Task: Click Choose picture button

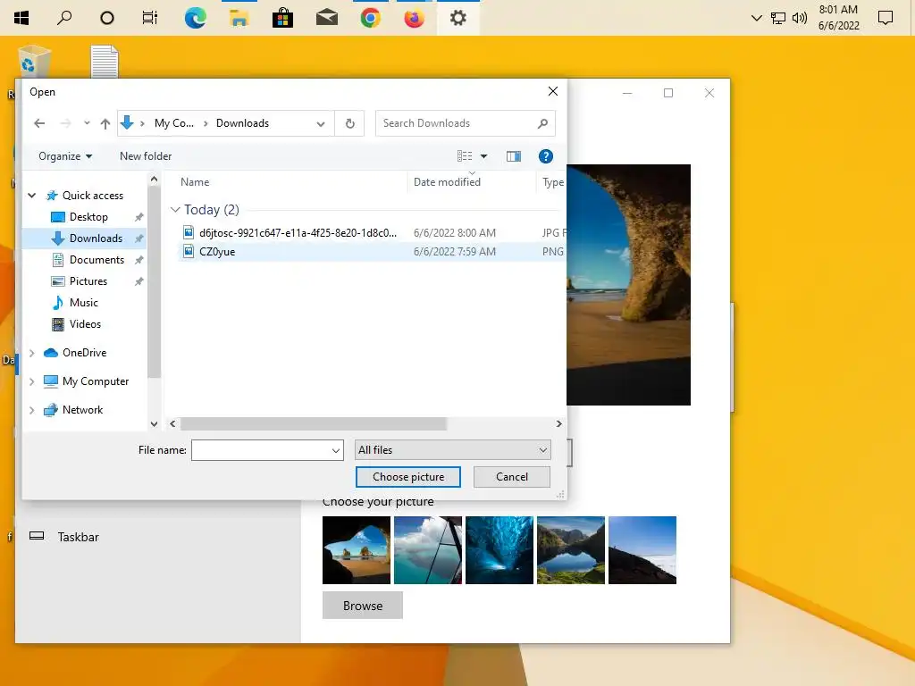Action: click(x=407, y=477)
